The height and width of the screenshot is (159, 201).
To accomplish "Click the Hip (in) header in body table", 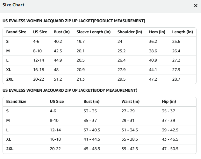I will click(x=169, y=102).
